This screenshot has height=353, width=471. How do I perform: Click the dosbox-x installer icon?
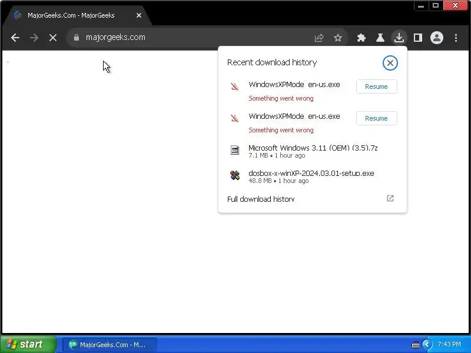234,175
